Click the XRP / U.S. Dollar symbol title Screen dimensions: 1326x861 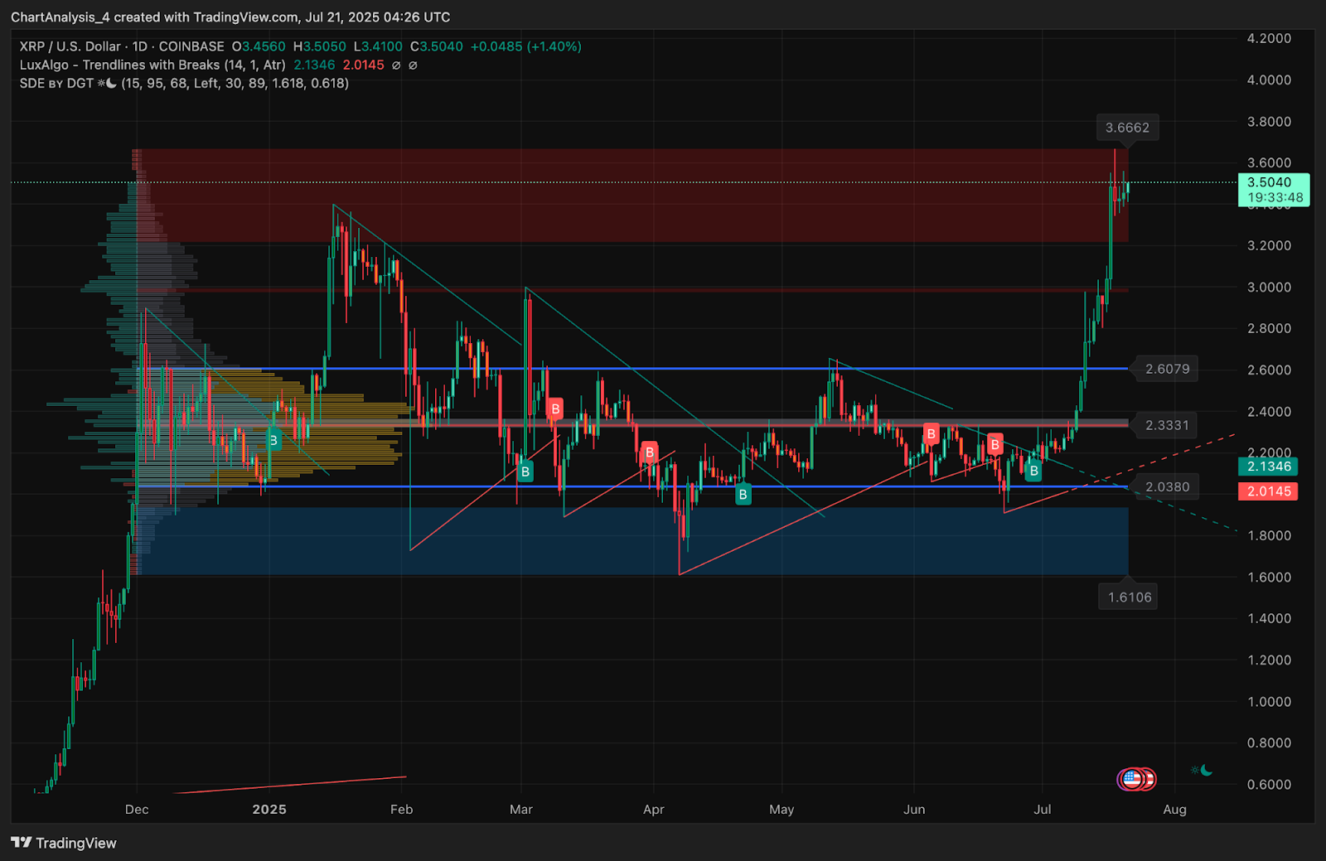click(70, 46)
